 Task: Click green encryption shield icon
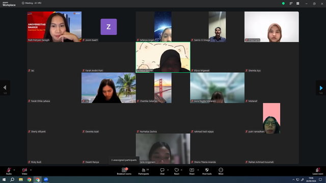[x=283, y=4]
